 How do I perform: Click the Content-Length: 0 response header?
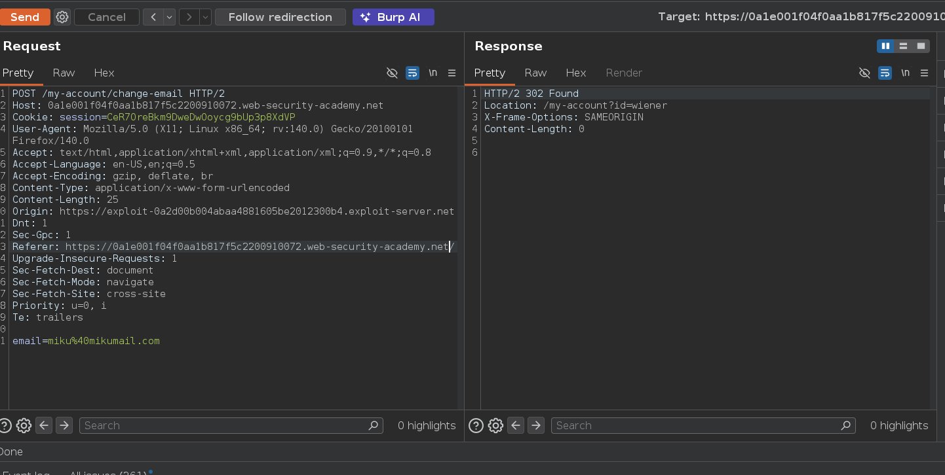534,129
